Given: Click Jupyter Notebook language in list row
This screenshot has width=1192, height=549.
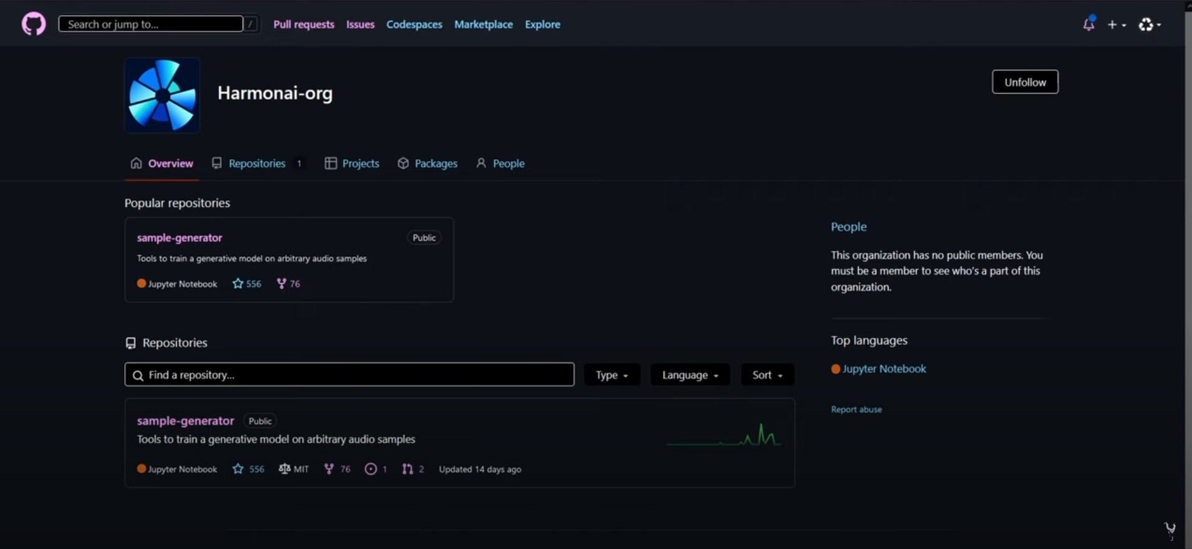Looking at the screenshot, I should [177, 469].
